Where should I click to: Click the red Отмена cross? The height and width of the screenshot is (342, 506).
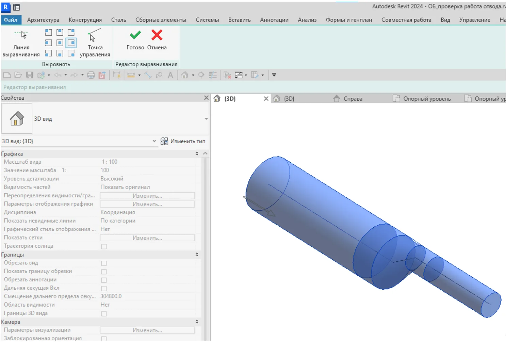157,35
